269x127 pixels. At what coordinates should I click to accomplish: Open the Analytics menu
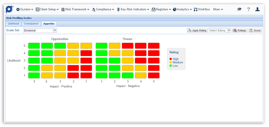(182, 9)
